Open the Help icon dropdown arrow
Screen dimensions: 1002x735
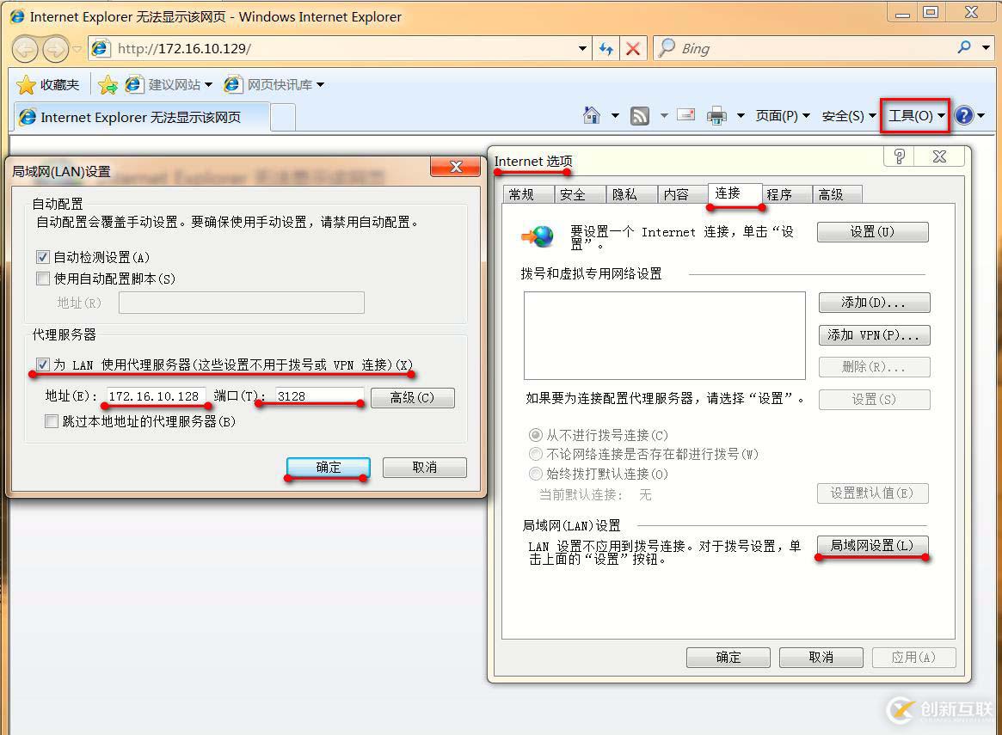click(980, 115)
